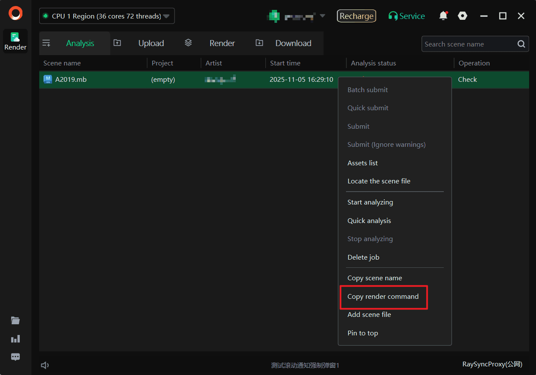Open settings via the hexagon icon
The height and width of the screenshot is (375, 536).
coord(462,16)
